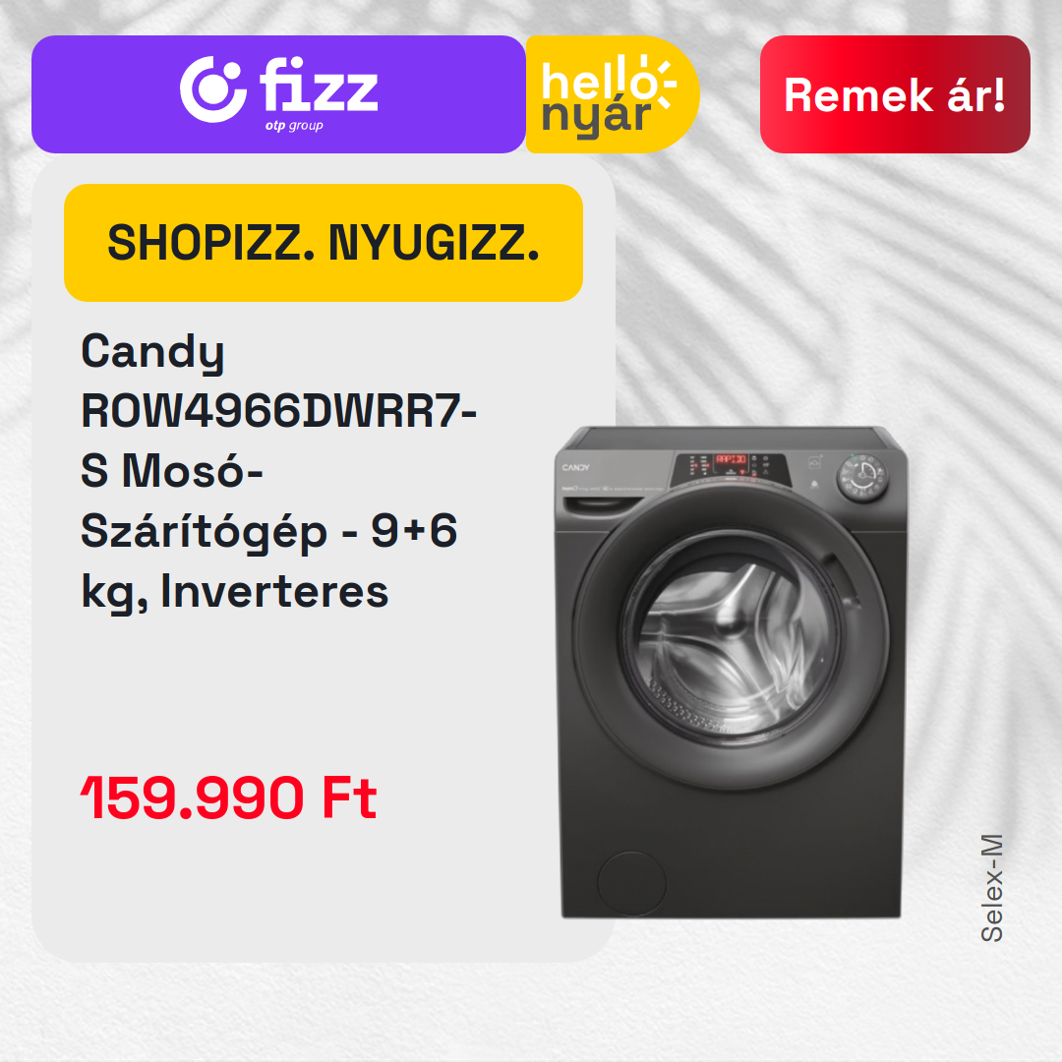Click the Selex-M vertical text
The image size is (1062, 1062).
tap(991, 888)
